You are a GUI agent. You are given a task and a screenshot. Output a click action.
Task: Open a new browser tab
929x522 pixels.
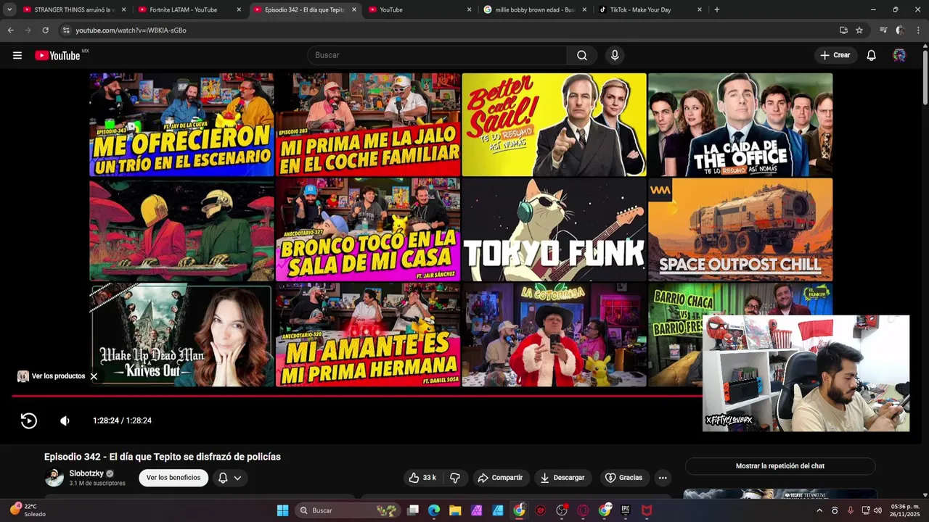(x=717, y=9)
